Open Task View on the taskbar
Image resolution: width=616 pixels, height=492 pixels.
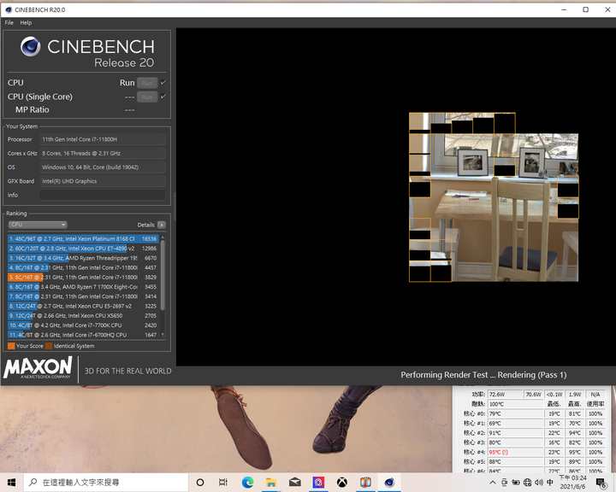coord(223,483)
